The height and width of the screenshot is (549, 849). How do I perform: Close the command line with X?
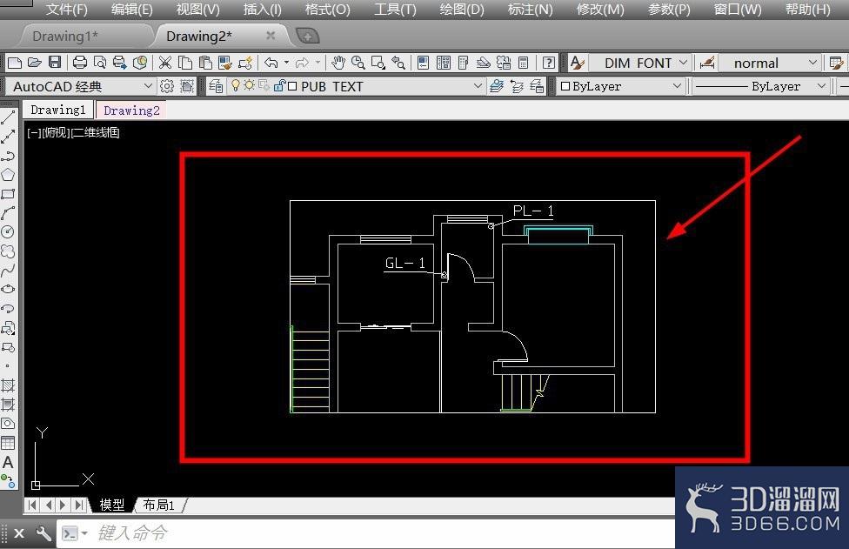19,533
